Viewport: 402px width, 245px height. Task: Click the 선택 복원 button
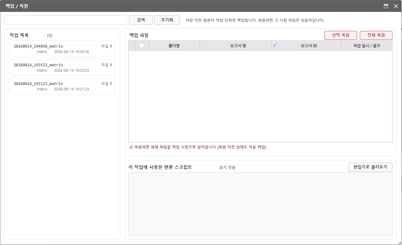coord(340,35)
